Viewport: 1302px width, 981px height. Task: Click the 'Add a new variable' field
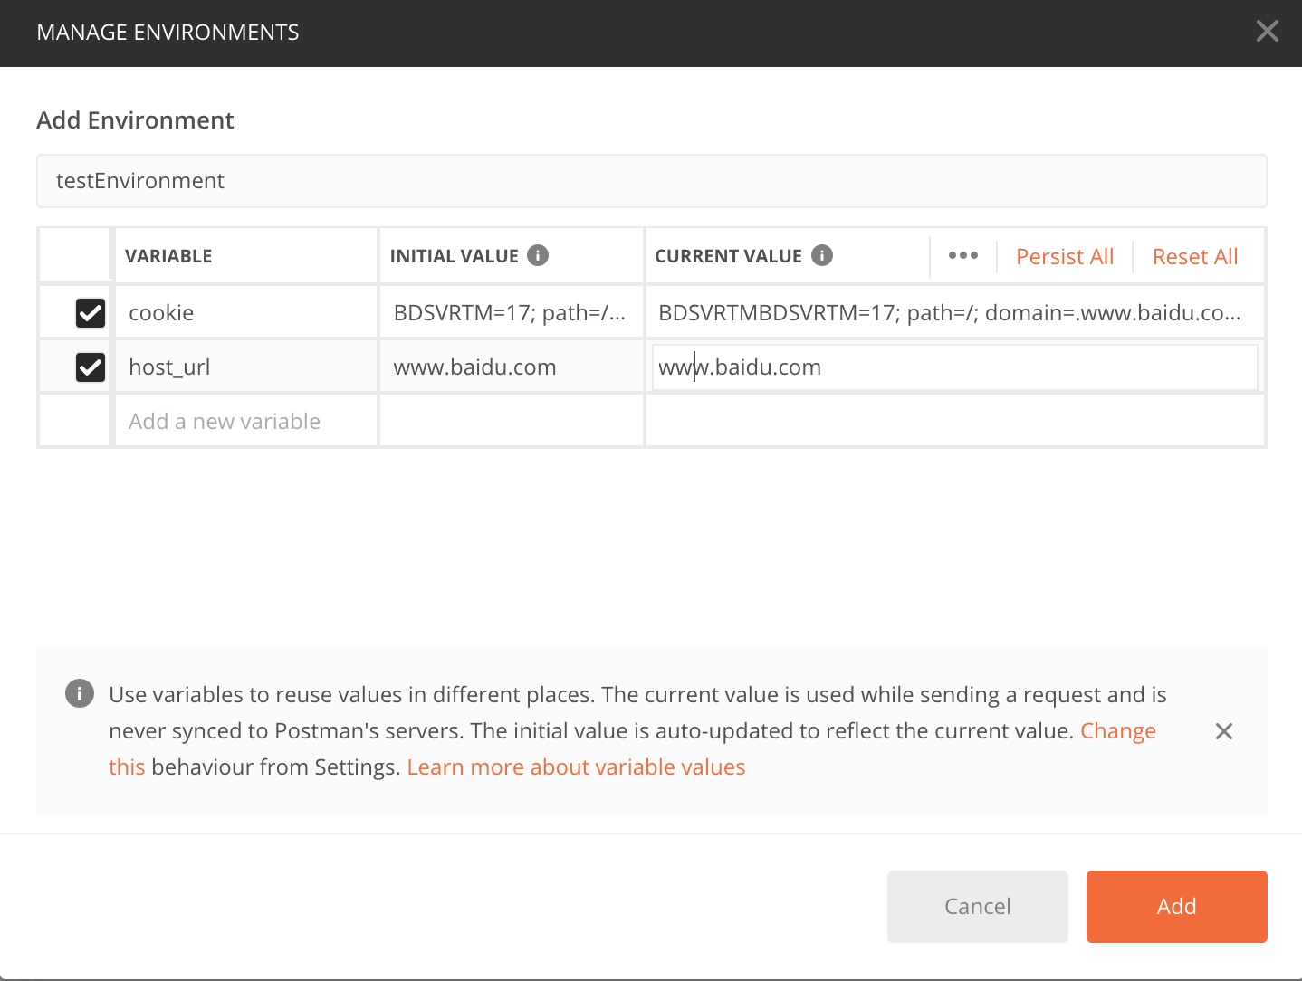pyautogui.click(x=246, y=421)
